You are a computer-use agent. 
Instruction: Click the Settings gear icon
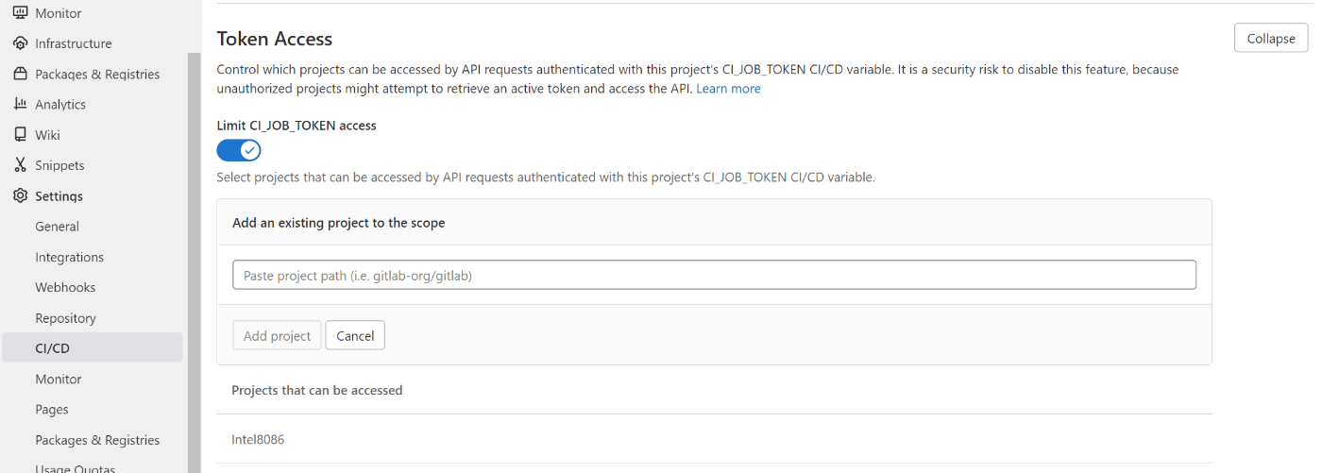(x=20, y=196)
